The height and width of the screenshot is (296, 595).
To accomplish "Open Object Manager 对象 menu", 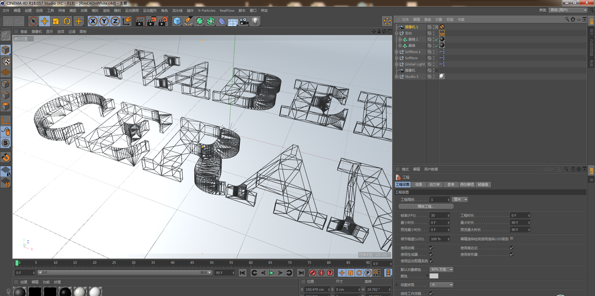I will click(439, 20).
